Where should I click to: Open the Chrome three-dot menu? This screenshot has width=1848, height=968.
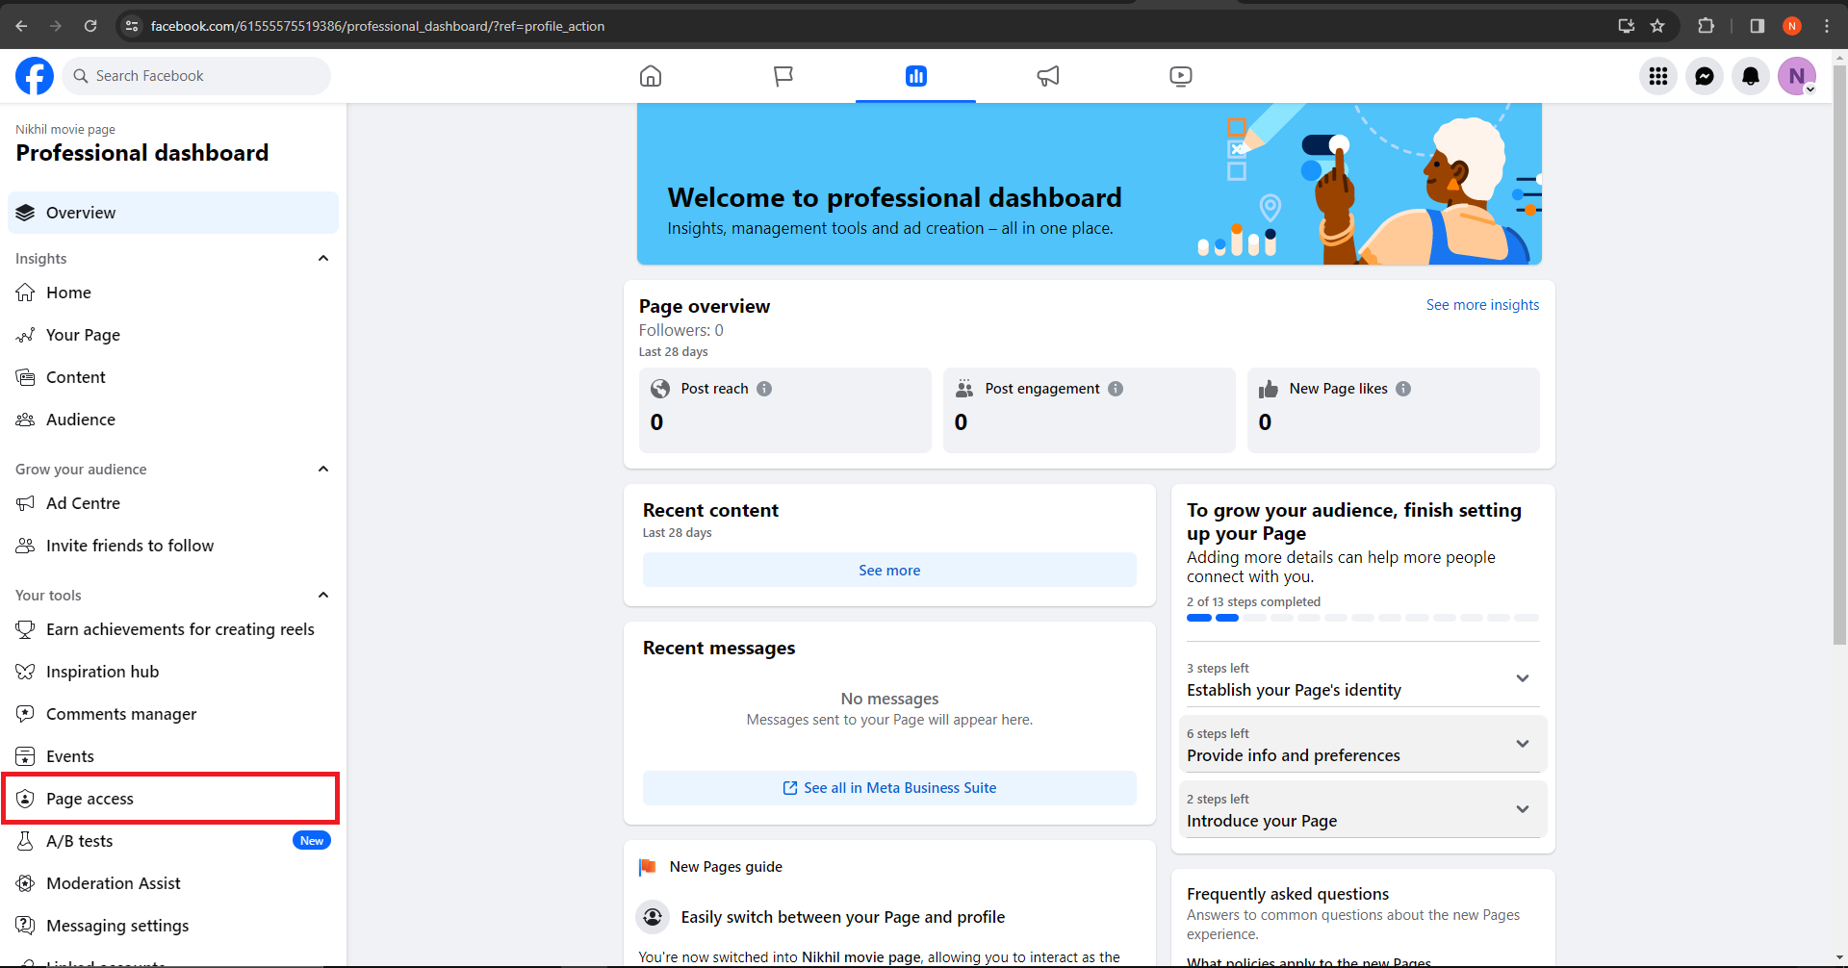(1827, 26)
